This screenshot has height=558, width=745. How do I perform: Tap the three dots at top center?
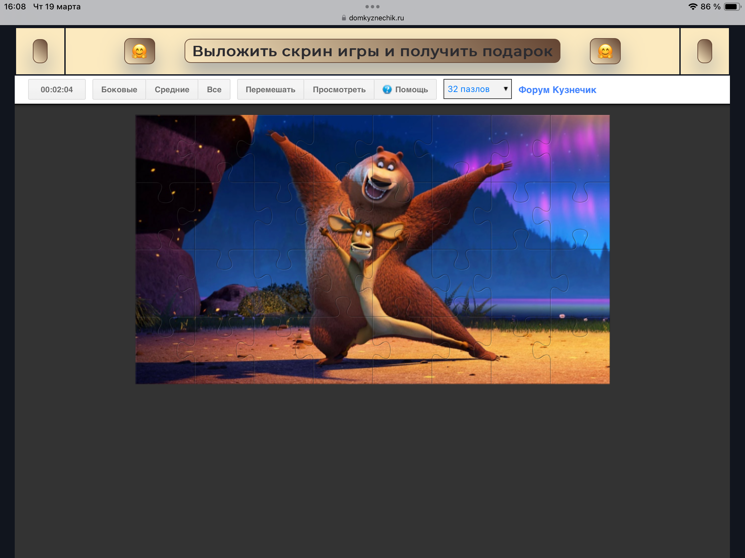pos(372,7)
